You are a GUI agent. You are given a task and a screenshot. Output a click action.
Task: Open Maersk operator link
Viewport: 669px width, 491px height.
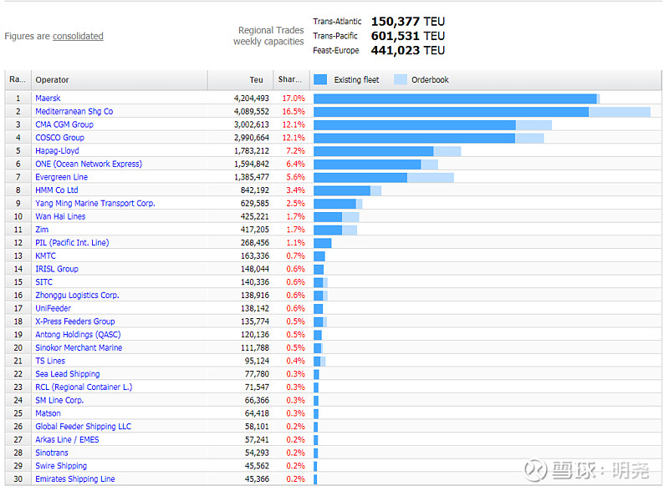click(x=48, y=98)
